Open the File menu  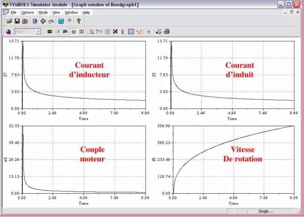point(13,13)
